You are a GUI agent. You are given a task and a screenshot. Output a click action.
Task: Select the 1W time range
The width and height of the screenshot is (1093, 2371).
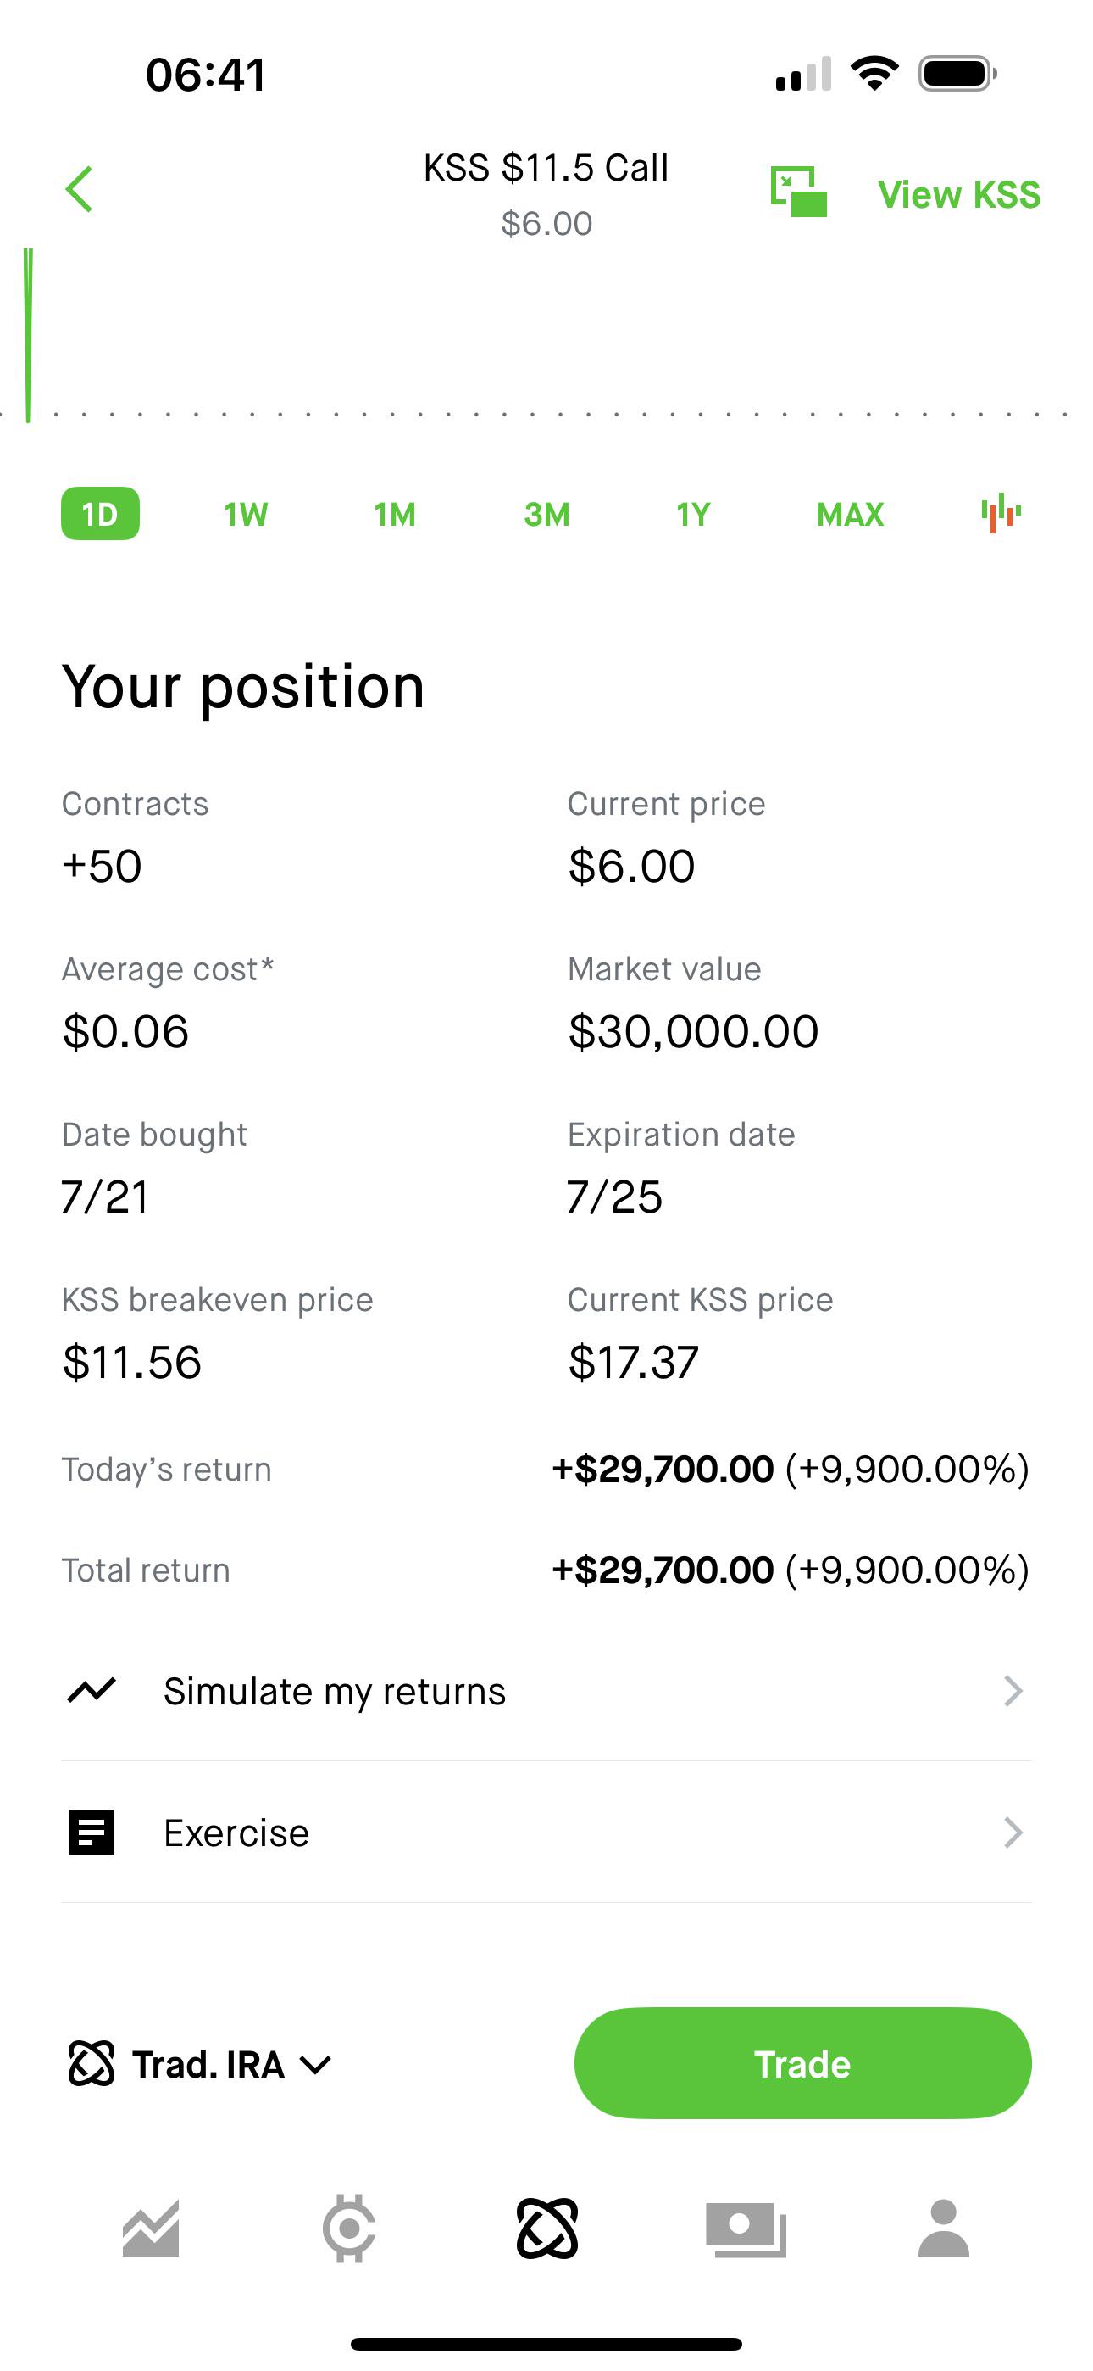coord(246,514)
